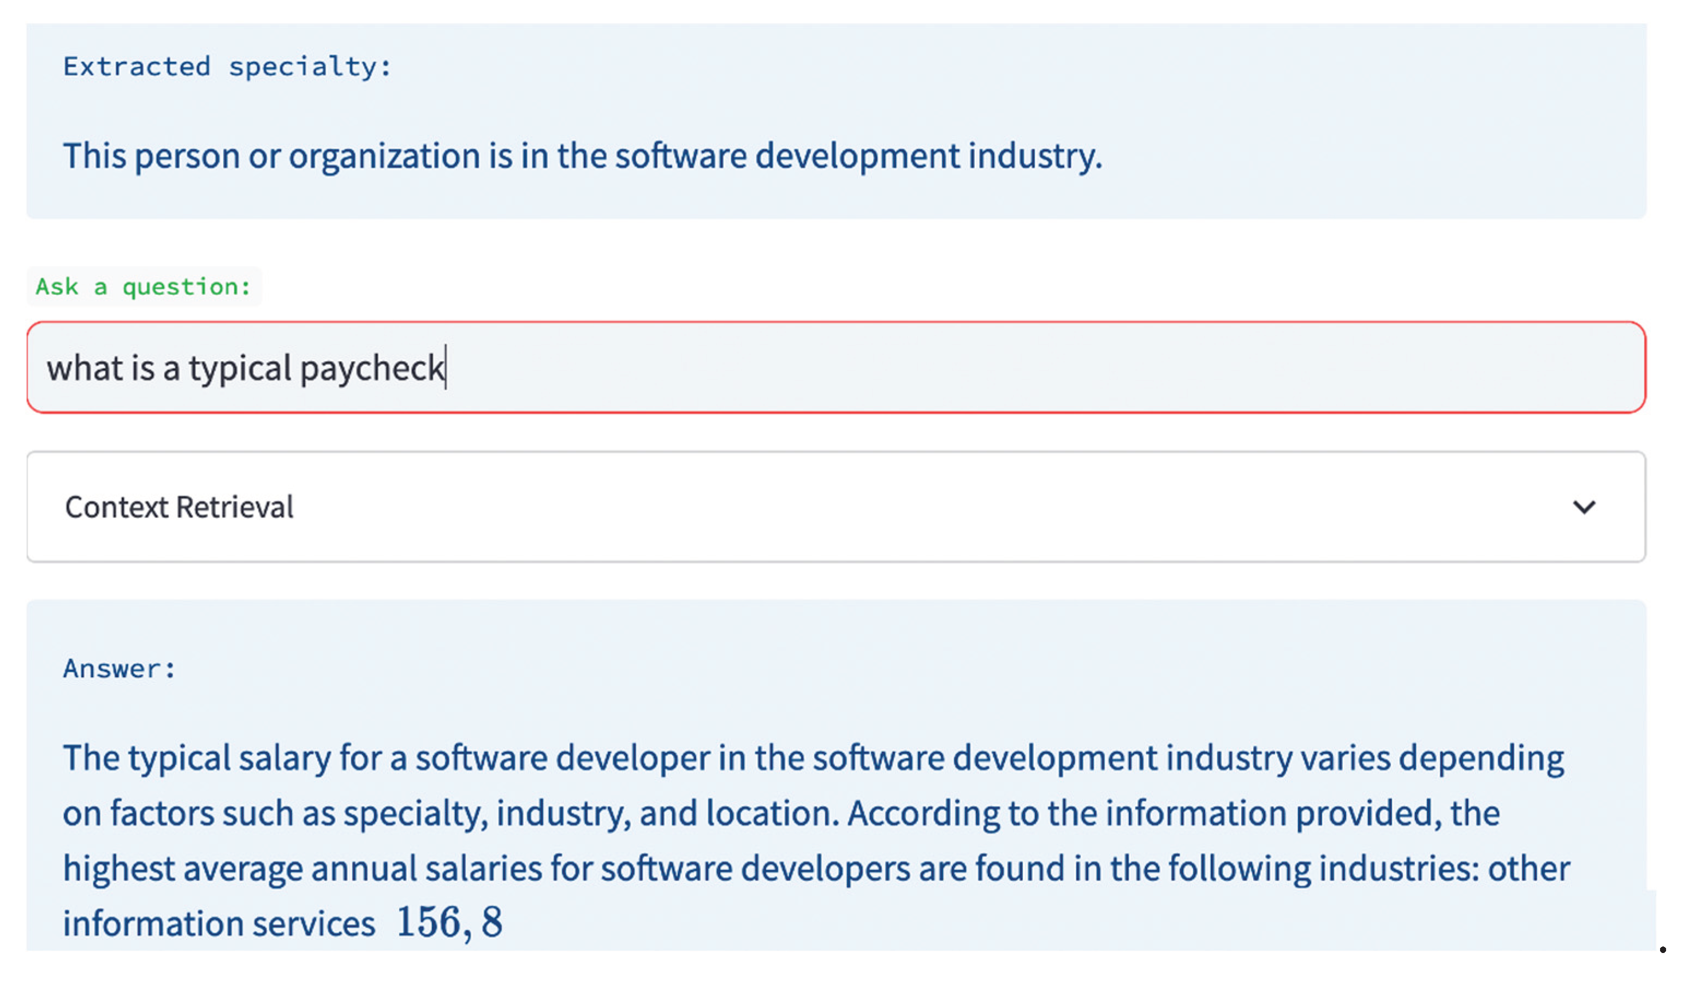Click first answer line about typical salary

point(813,759)
